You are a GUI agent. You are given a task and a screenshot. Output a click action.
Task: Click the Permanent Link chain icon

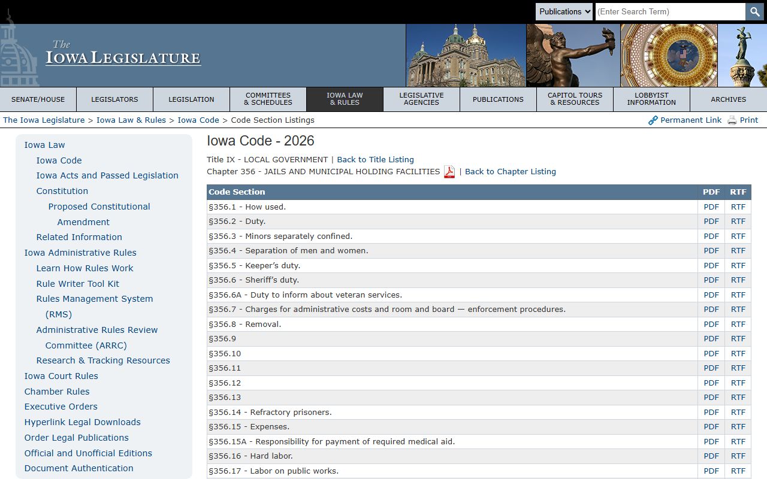(x=653, y=120)
